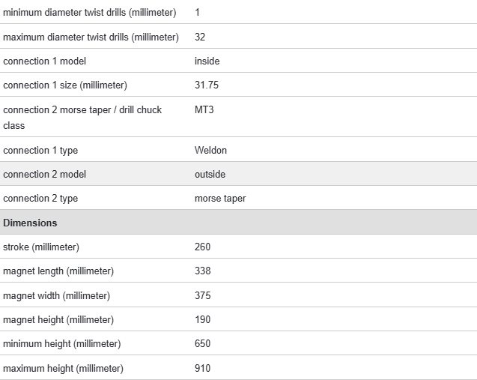Select the "magnet width (millimeter)" label
This screenshot has height=380, width=477.
click(56, 295)
